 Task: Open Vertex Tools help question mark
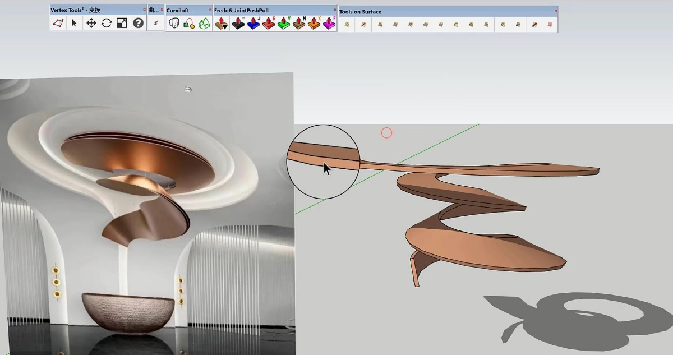point(138,23)
